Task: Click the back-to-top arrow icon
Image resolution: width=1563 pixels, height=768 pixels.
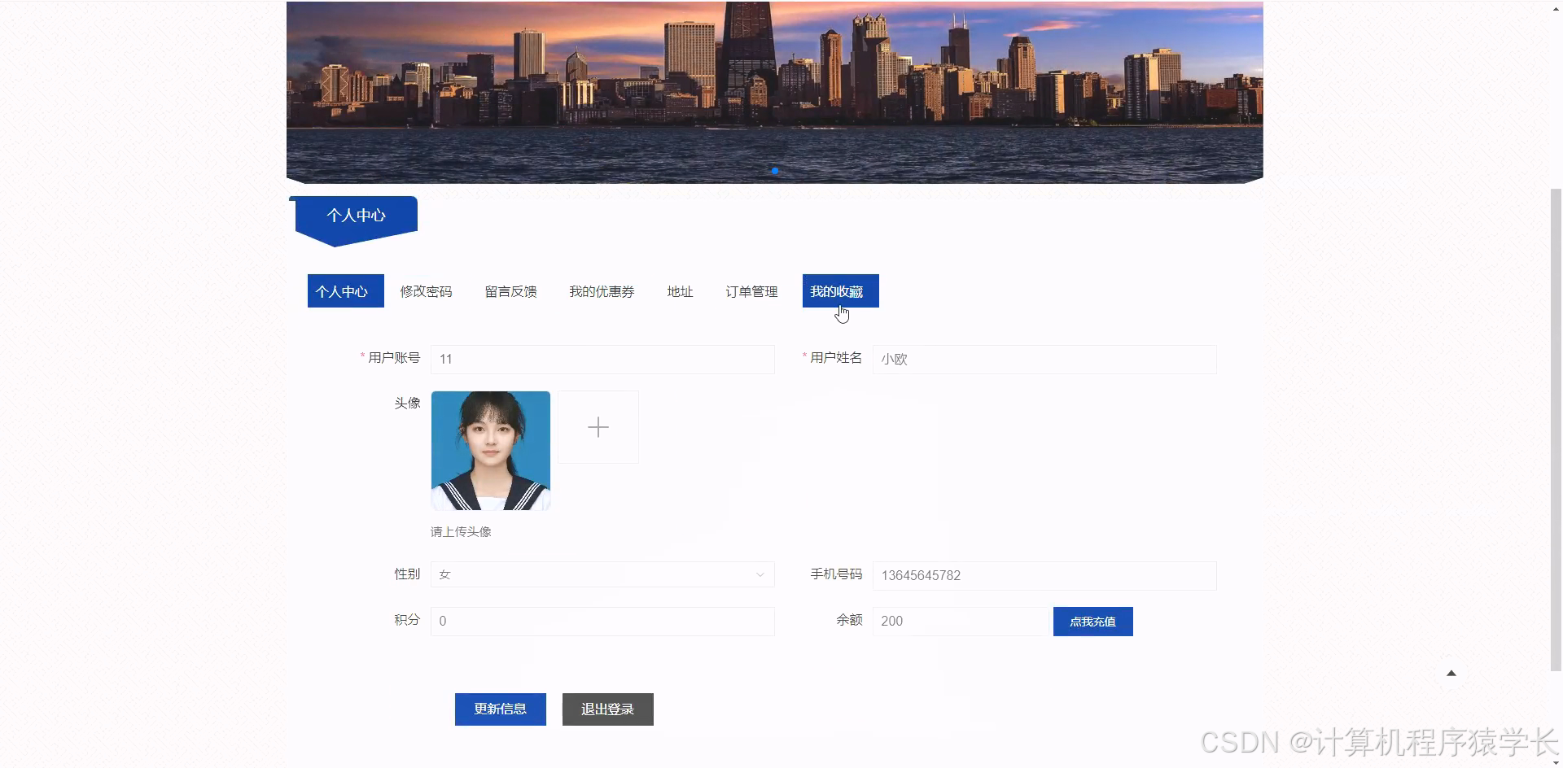Action: [1451, 673]
